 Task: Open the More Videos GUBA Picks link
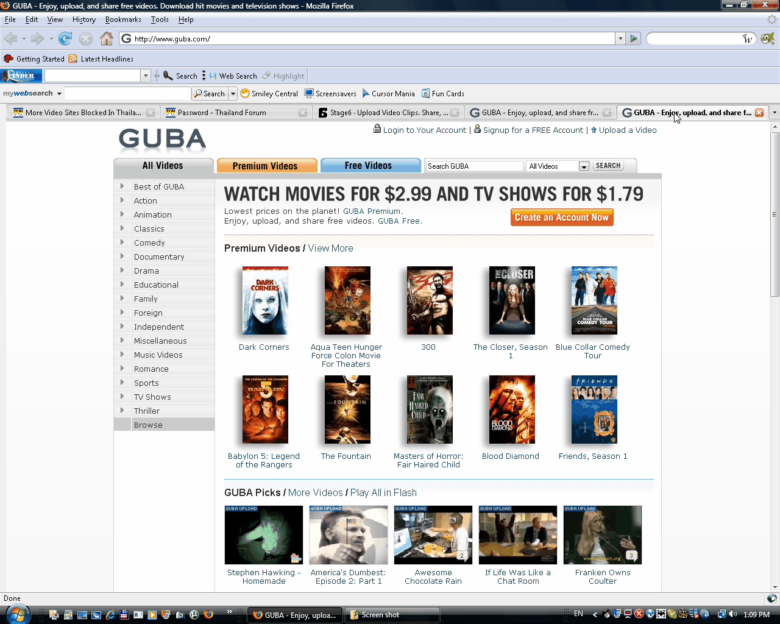[315, 492]
